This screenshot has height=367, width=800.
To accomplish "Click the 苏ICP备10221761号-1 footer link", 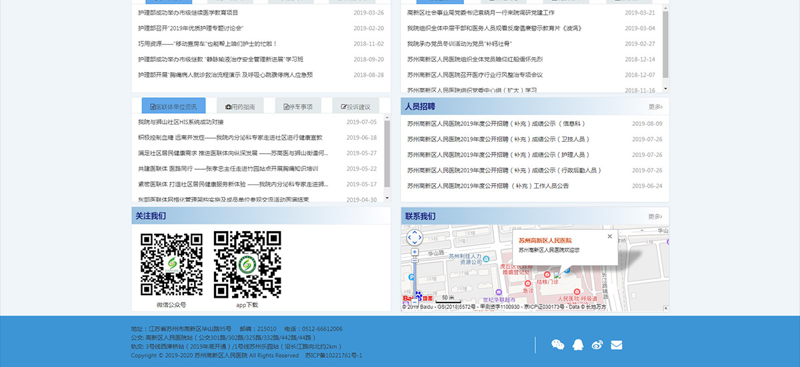I will 333,356.
